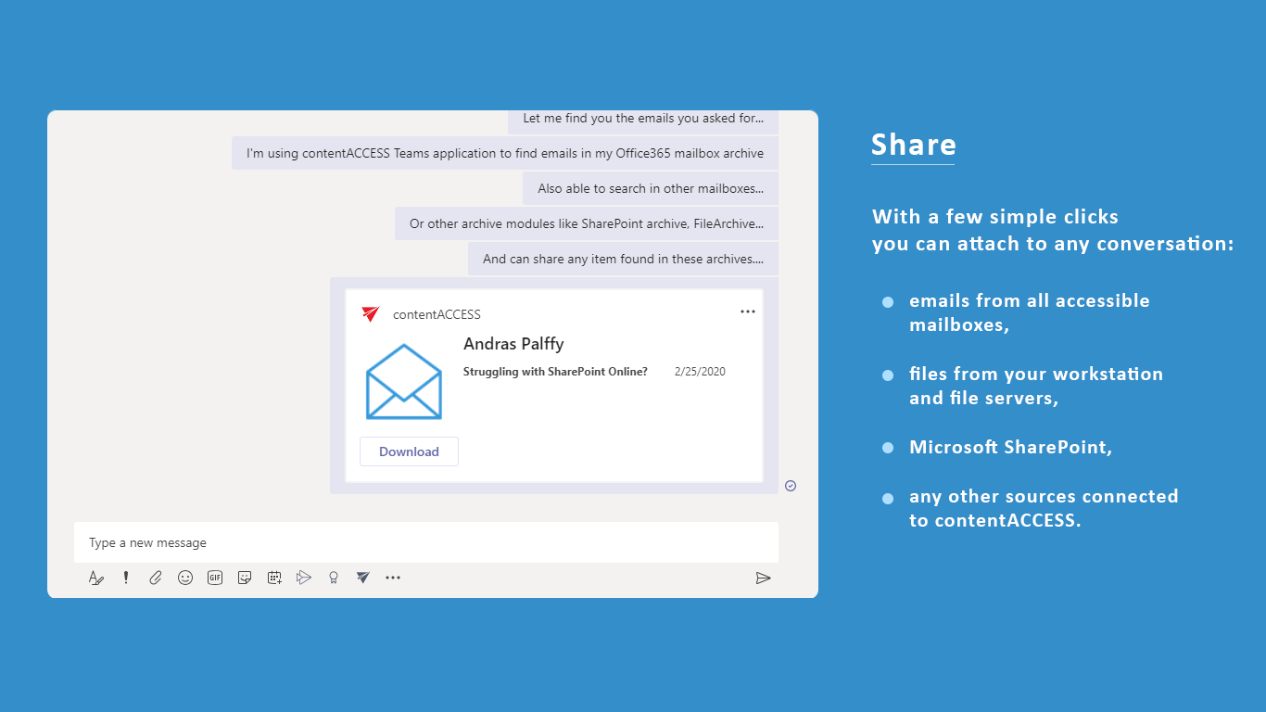Image resolution: width=1266 pixels, height=712 pixels.
Task: Click message about contentACCESS Teams application
Action: pos(505,153)
